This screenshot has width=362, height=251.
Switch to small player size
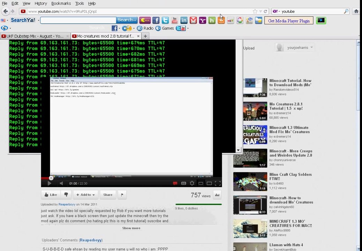pyautogui.click(x=201, y=183)
